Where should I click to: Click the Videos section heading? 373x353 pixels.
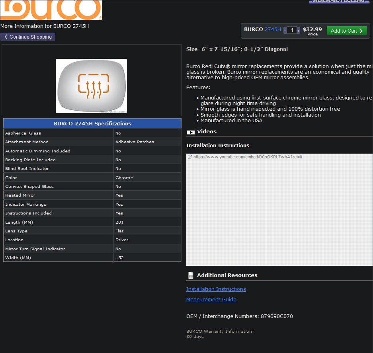[207, 132]
